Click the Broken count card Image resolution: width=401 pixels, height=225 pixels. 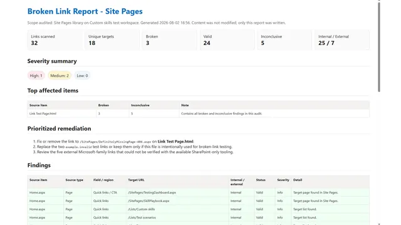pos(170,40)
